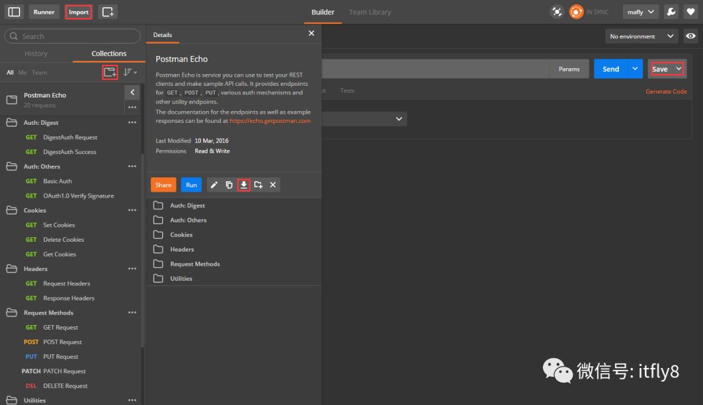Open Headers folder more options in sidebar

(x=132, y=269)
